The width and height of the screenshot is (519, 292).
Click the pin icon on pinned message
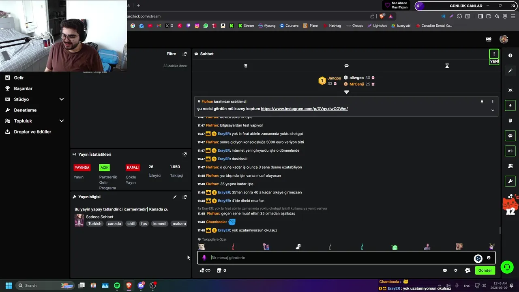click(482, 102)
